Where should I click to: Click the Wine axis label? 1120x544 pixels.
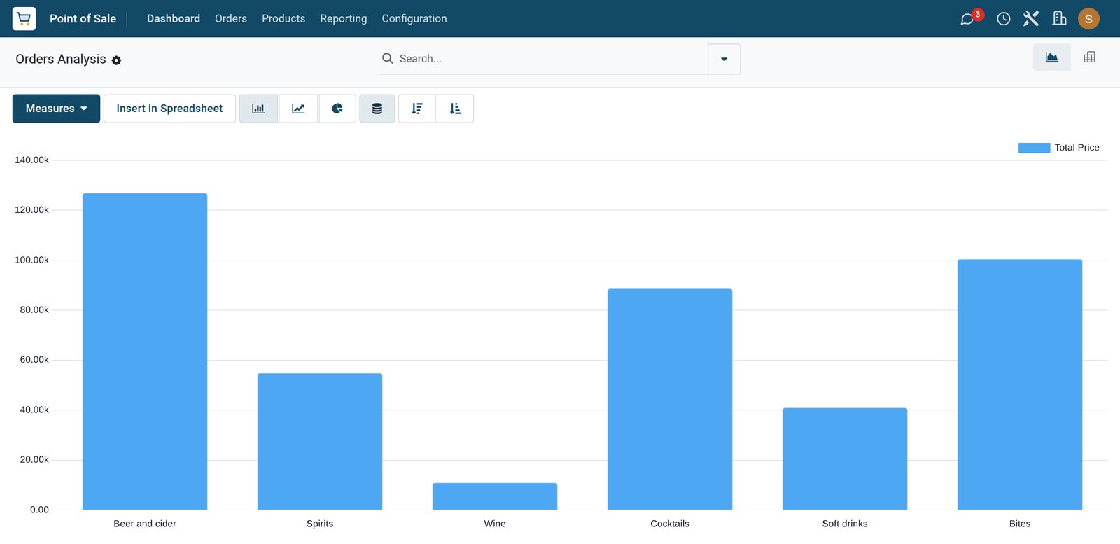(x=495, y=524)
